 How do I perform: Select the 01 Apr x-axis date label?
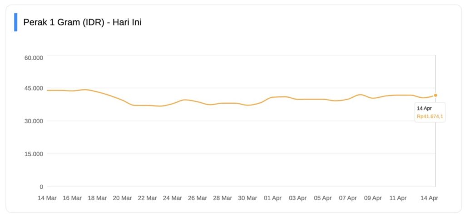pos(273,198)
